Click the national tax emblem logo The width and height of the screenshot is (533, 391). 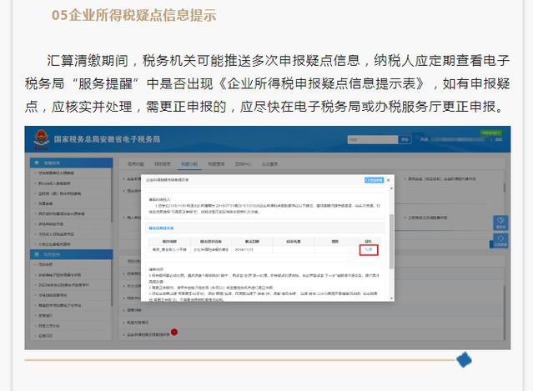[41, 138]
